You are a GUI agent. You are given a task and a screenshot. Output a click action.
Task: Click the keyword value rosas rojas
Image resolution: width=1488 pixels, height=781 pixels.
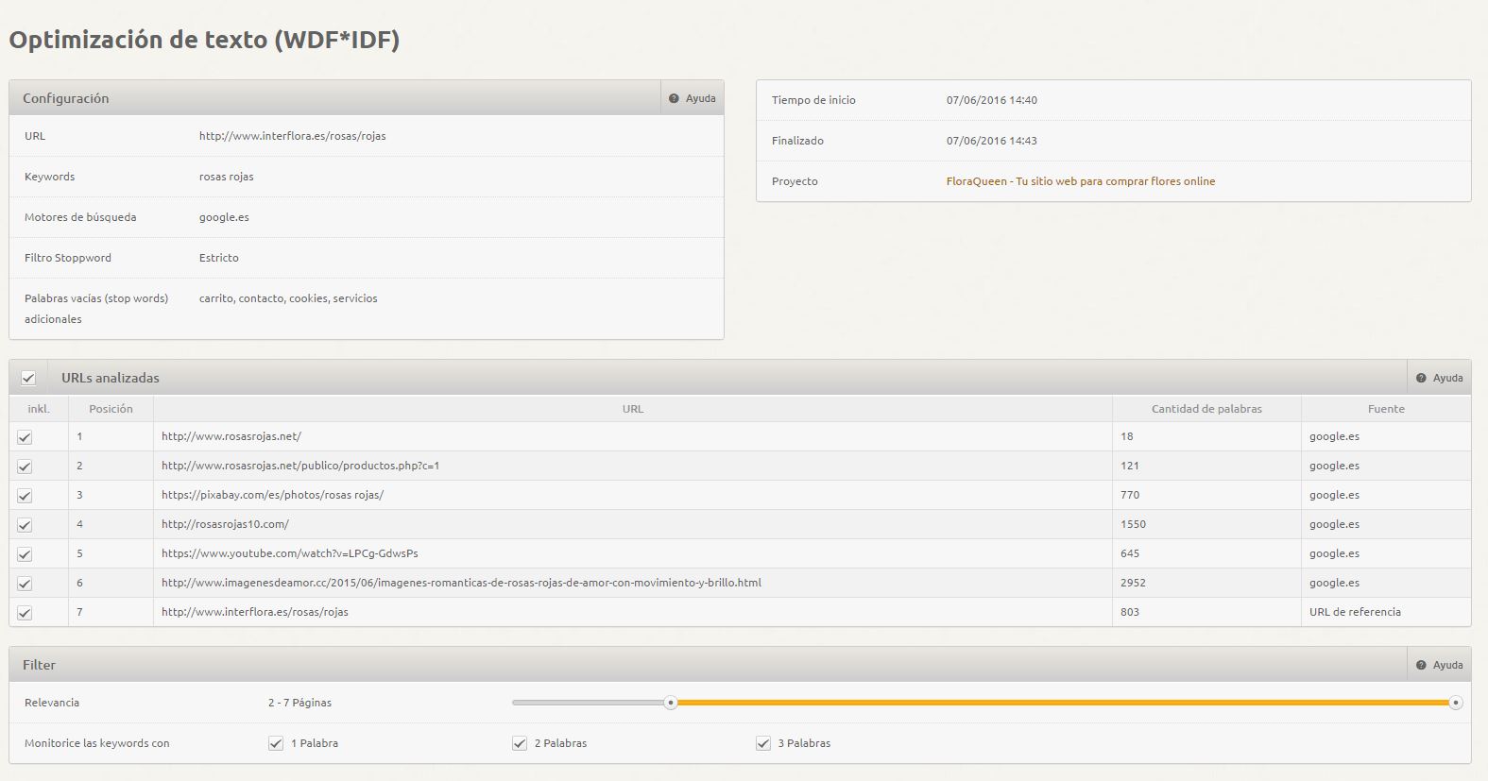(226, 177)
